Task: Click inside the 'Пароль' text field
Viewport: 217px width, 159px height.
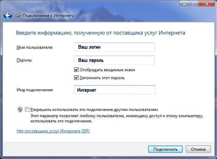Action: pos(114,60)
